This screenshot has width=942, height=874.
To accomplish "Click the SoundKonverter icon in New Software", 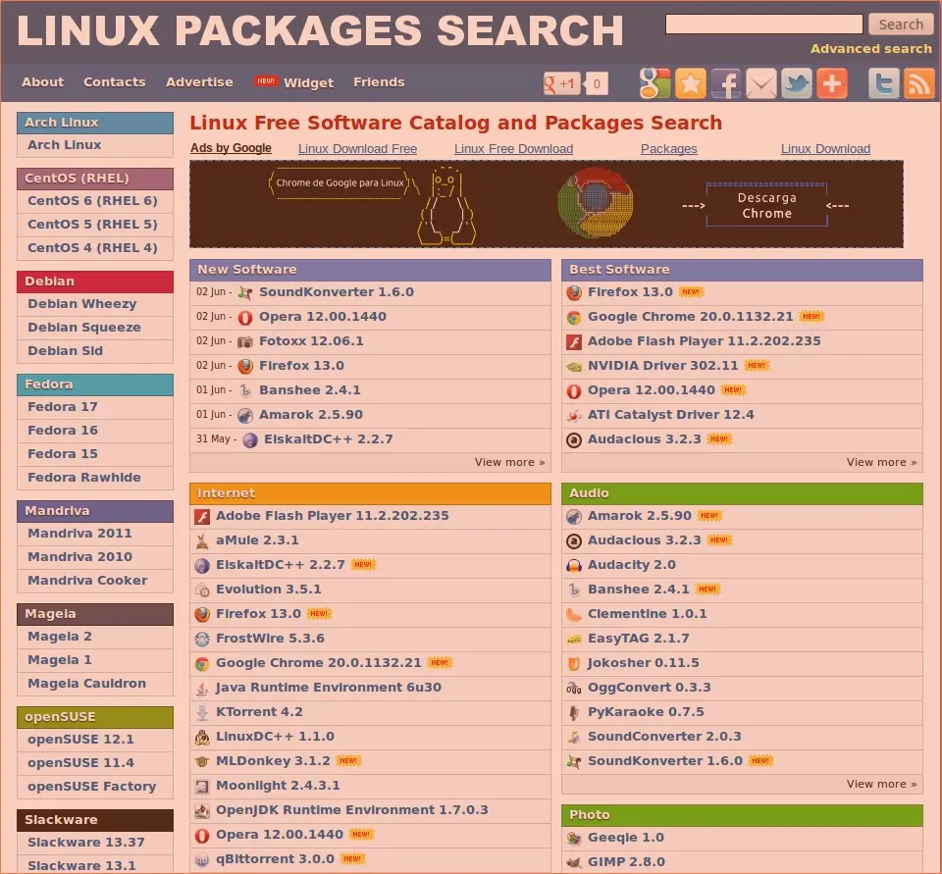I will click(245, 292).
